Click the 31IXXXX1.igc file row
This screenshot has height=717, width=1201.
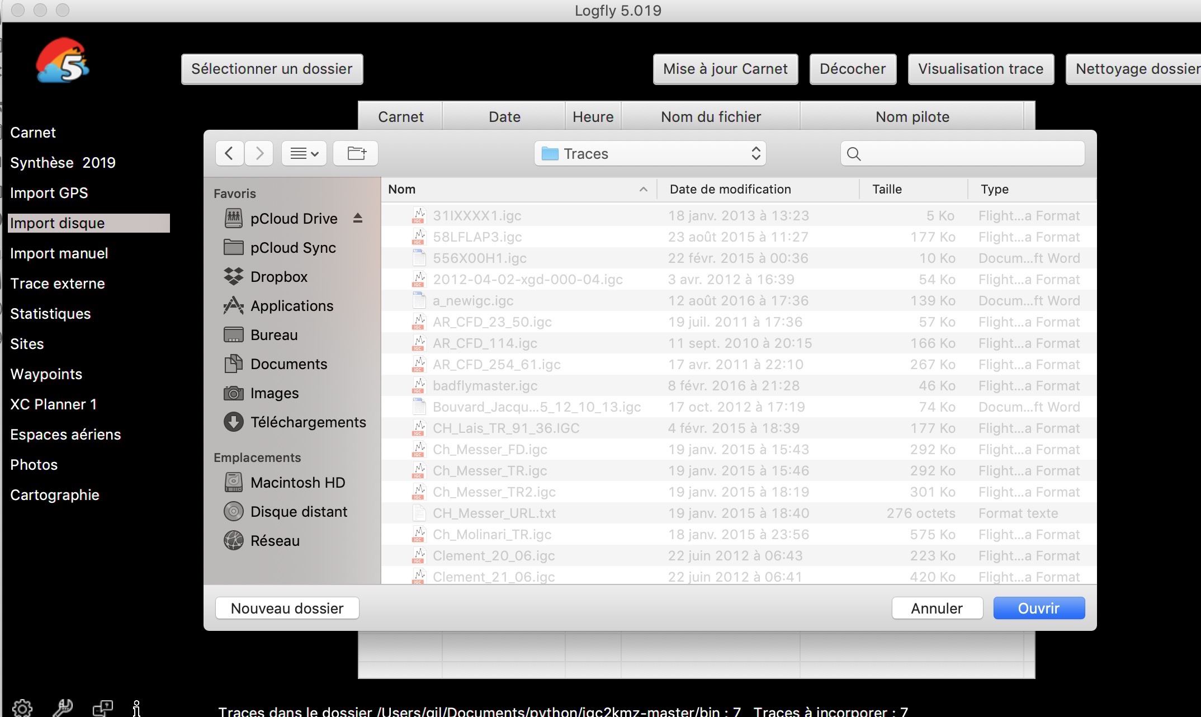[739, 215]
